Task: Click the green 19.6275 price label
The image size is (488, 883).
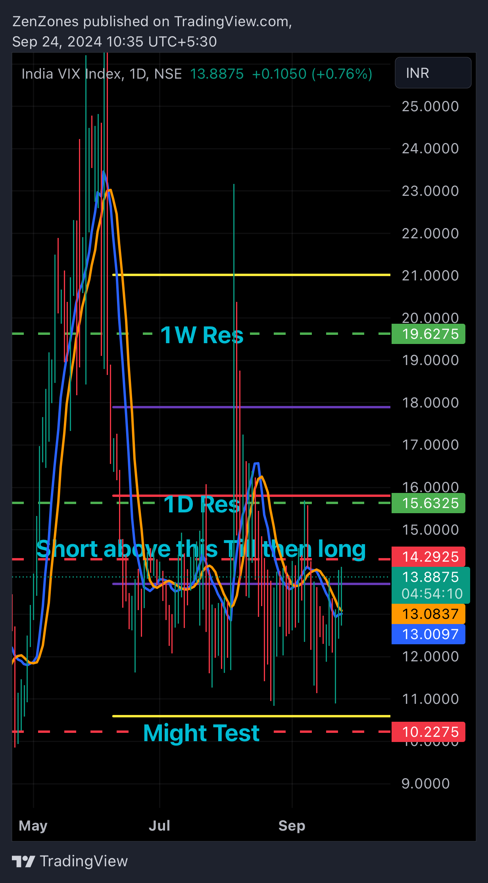Action: pyautogui.click(x=428, y=334)
